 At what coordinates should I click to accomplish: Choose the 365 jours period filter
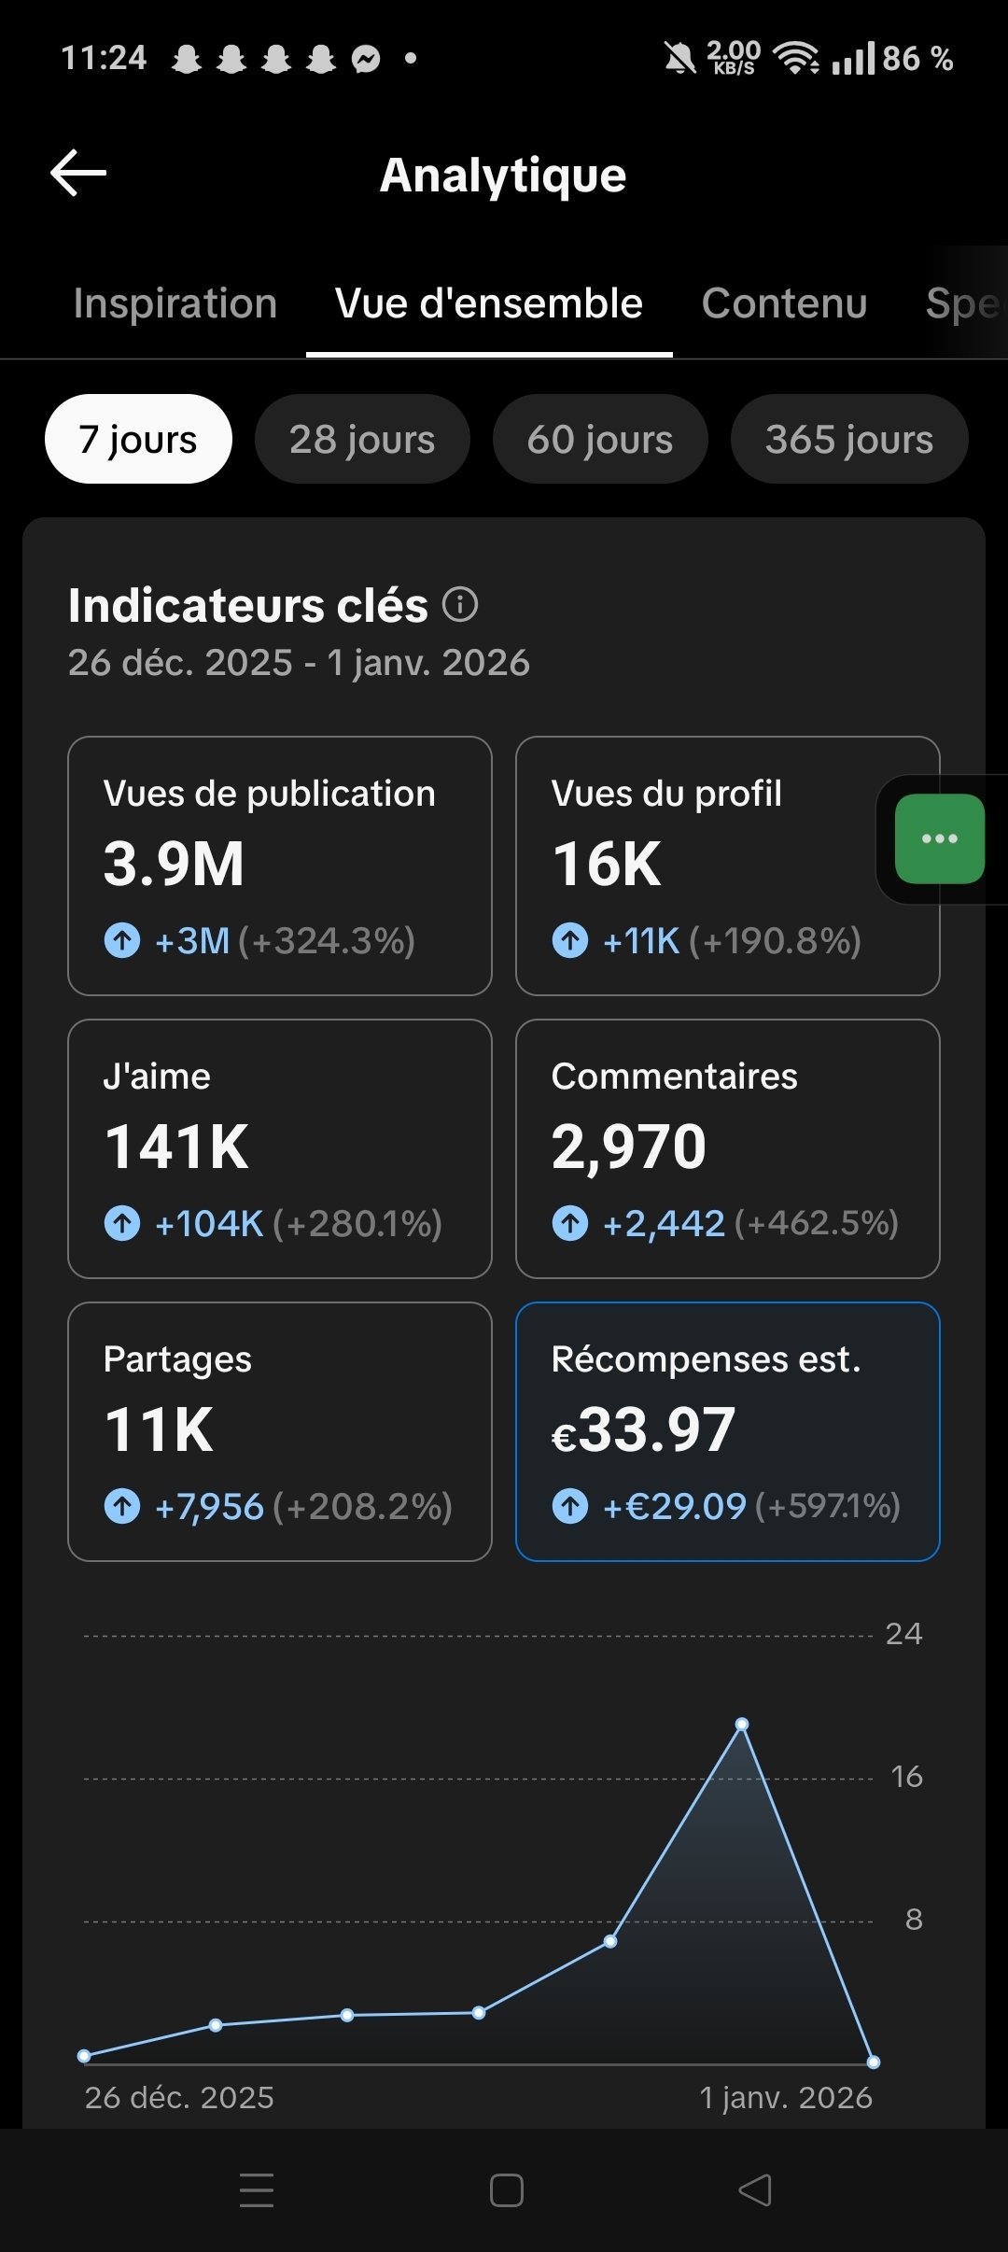click(849, 439)
